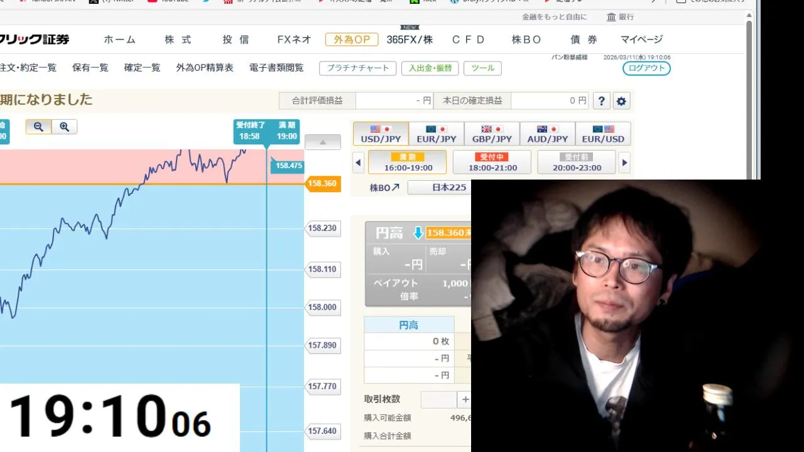Open the 確定一覧 submenu link
Viewport: 804px width, 452px height.
point(142,68)
